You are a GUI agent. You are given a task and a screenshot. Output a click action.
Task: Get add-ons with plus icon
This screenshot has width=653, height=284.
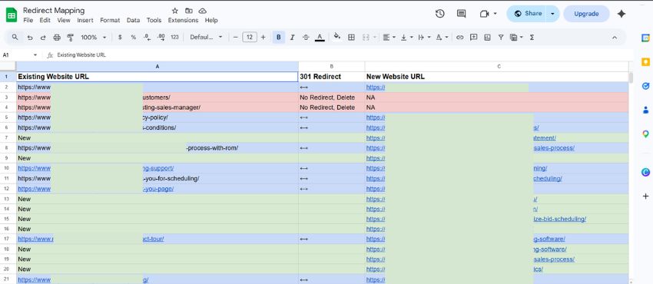click(645, 196)
